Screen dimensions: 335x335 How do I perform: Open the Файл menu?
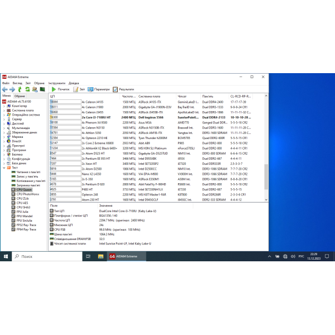coord(6,83)
